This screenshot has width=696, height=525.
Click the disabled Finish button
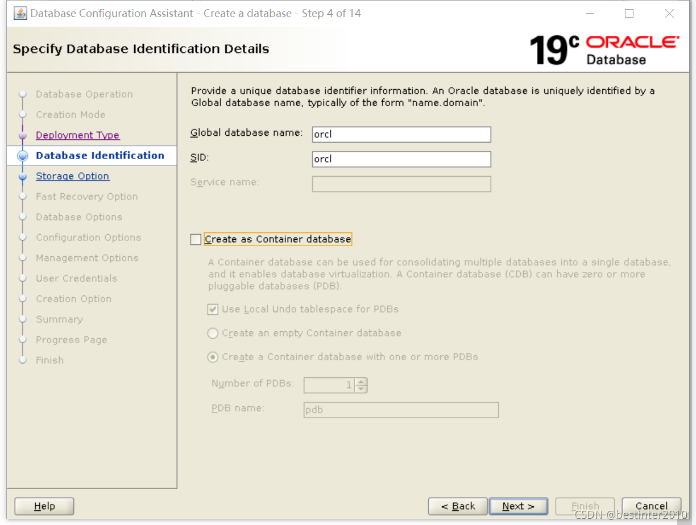point(585,506)
